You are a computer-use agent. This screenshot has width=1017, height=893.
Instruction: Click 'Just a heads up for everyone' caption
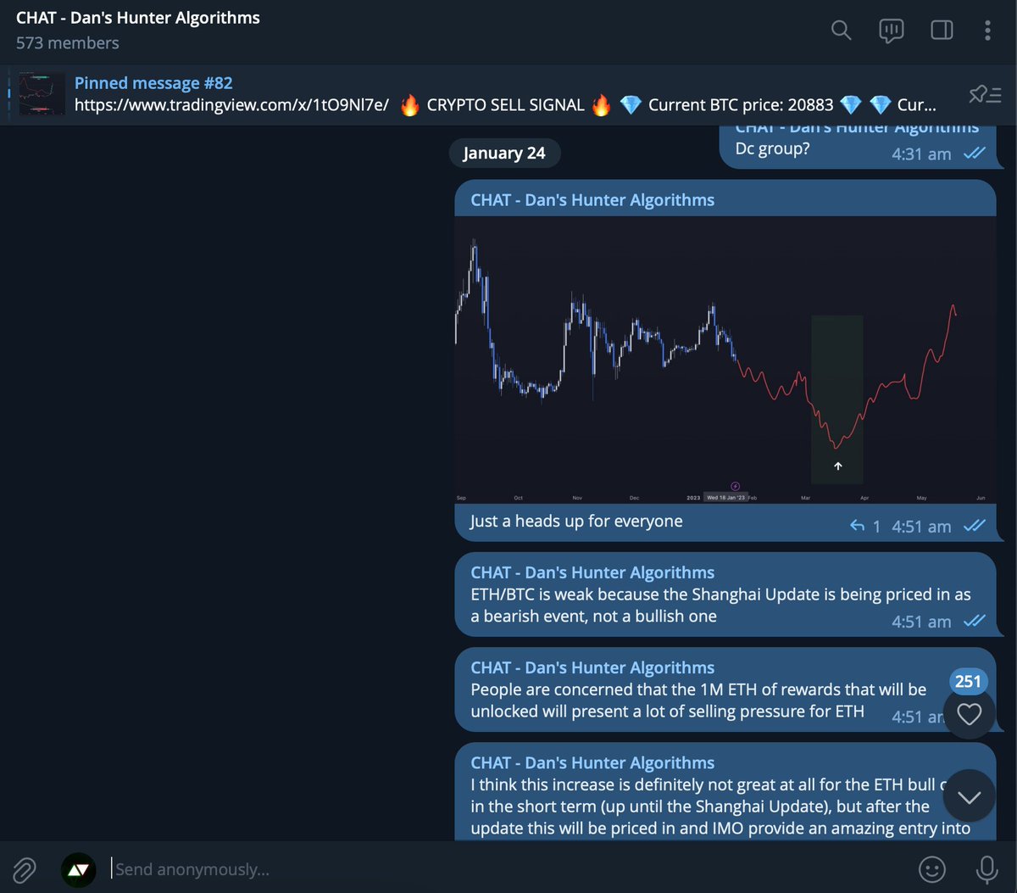576,522
